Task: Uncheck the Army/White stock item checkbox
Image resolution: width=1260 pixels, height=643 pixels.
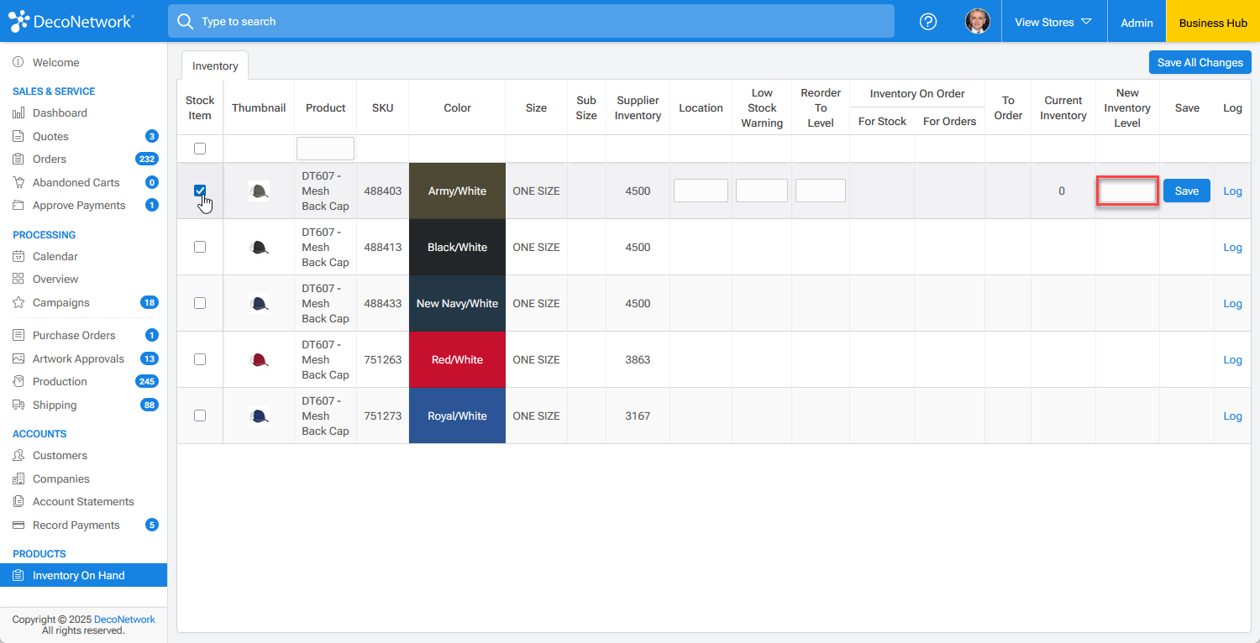Action: [x=200, y=191]
